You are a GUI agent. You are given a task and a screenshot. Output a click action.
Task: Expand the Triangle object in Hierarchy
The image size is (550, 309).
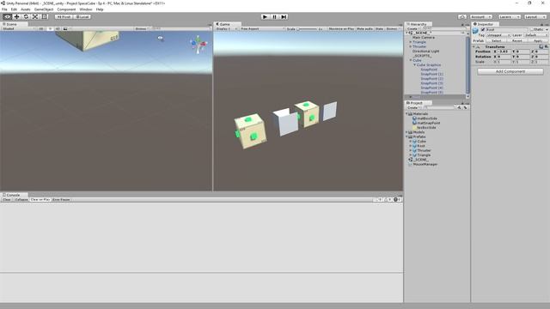point(411,42)
